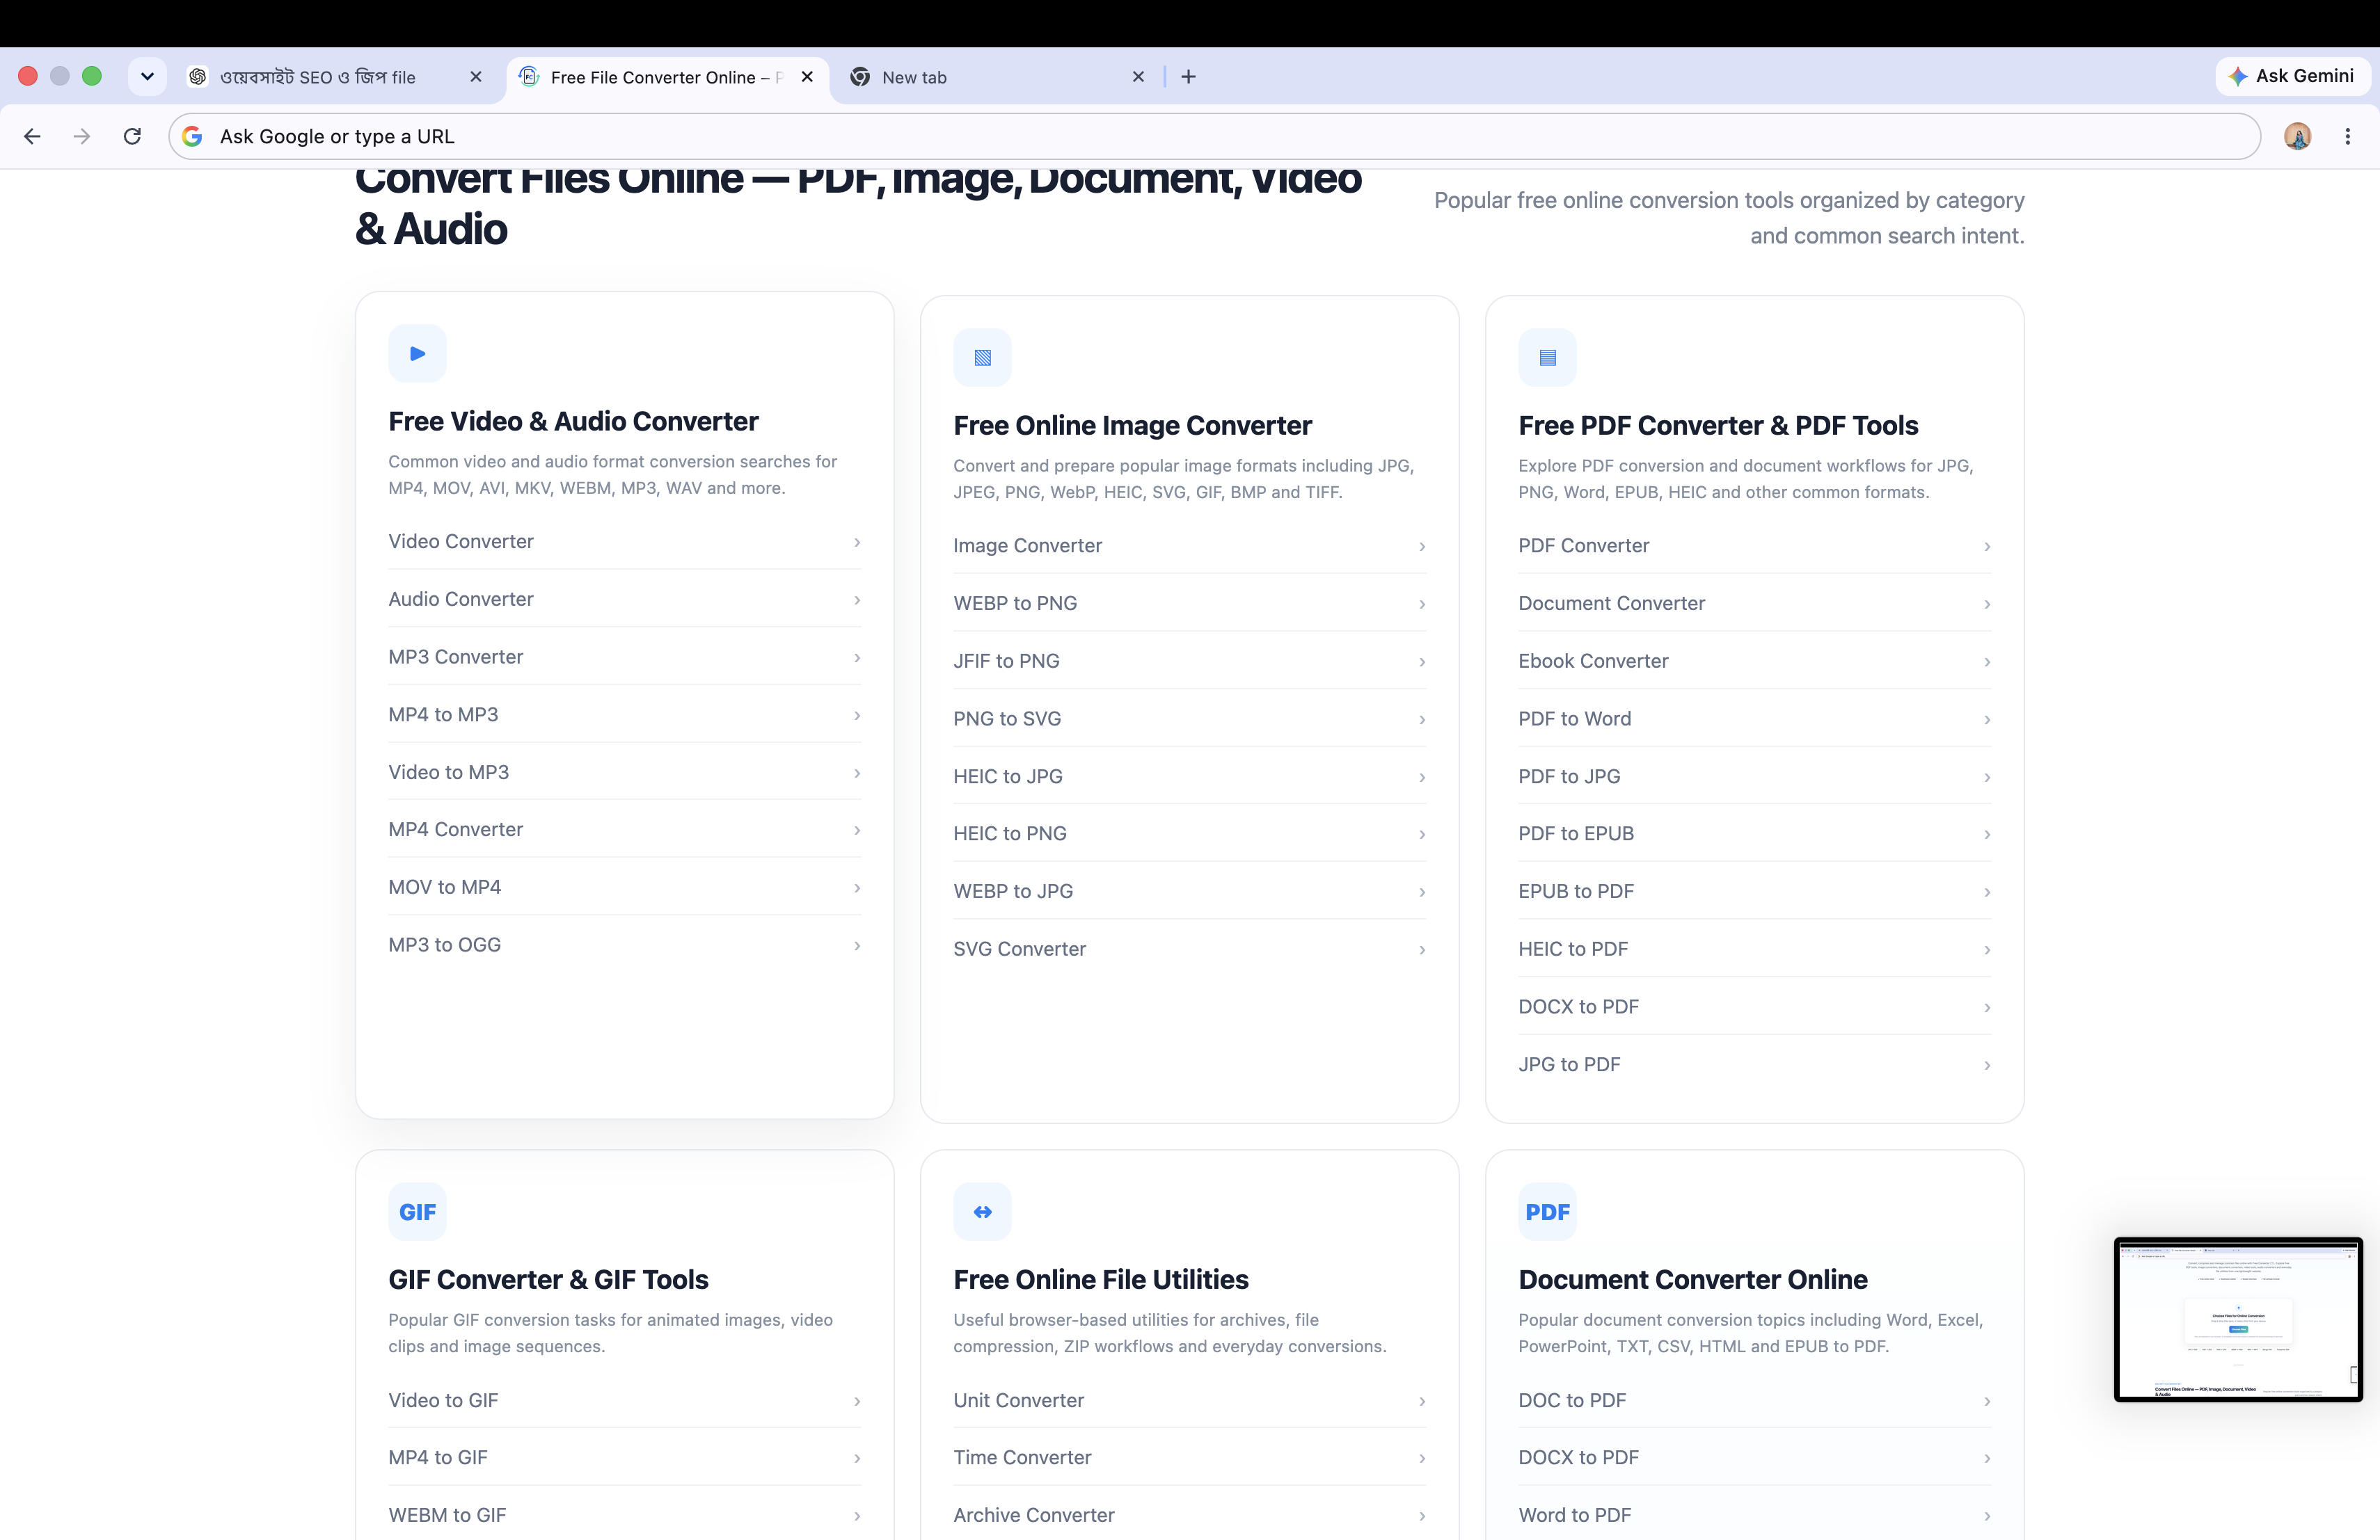2380x1540 pixels.
Task: Open the Ebook Converter link
Action: 1754,661
